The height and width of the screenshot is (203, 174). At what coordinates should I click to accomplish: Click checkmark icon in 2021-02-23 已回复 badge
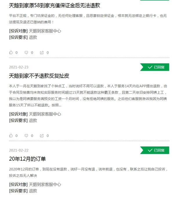point(150,67)
